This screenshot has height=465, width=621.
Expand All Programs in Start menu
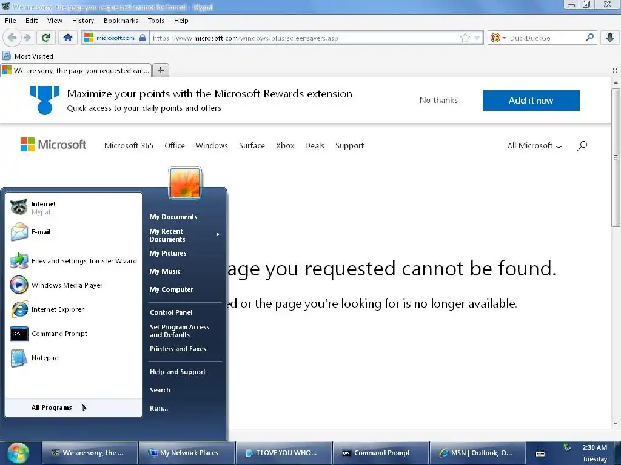tap(73, 407)
